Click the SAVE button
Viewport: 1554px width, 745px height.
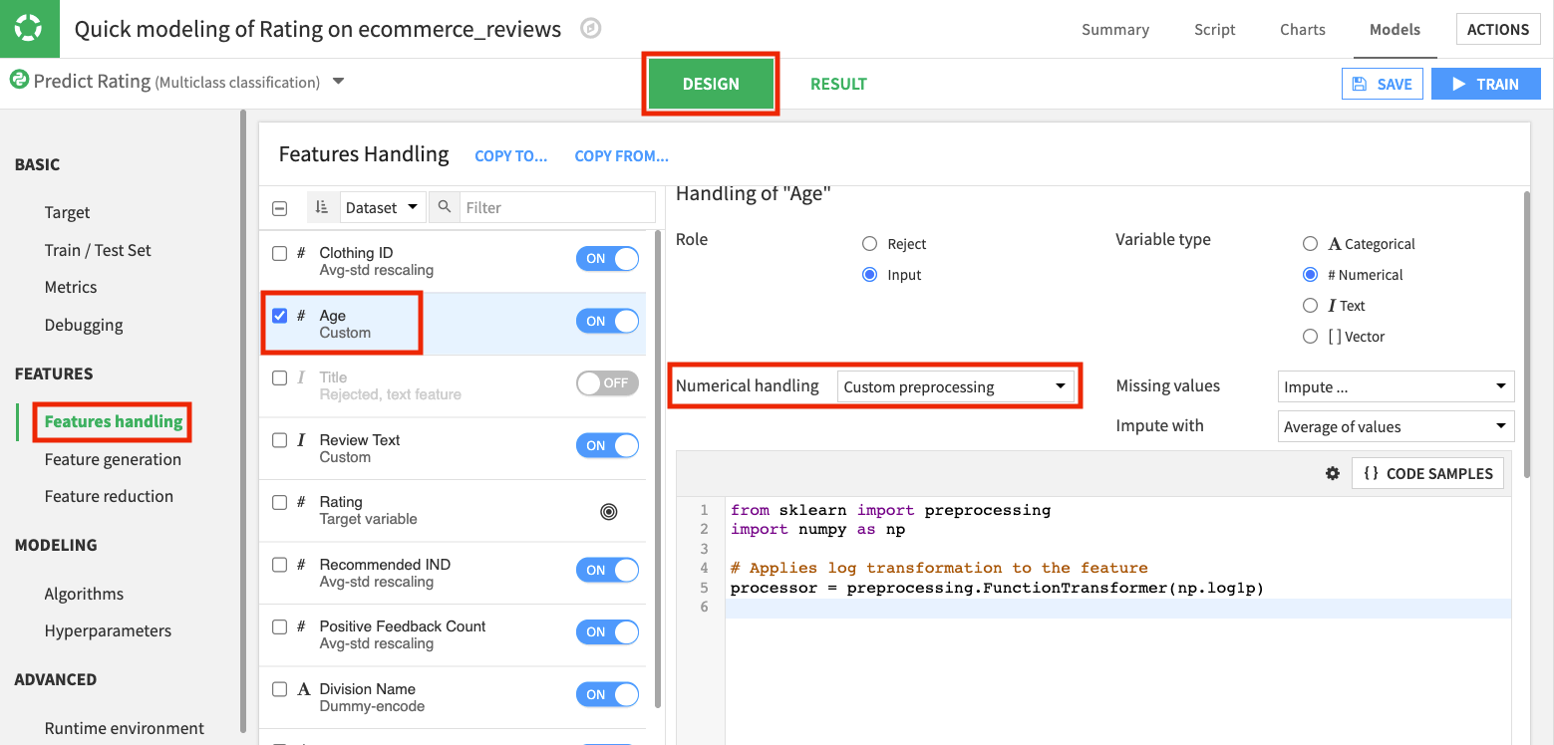coord(1383,85)
